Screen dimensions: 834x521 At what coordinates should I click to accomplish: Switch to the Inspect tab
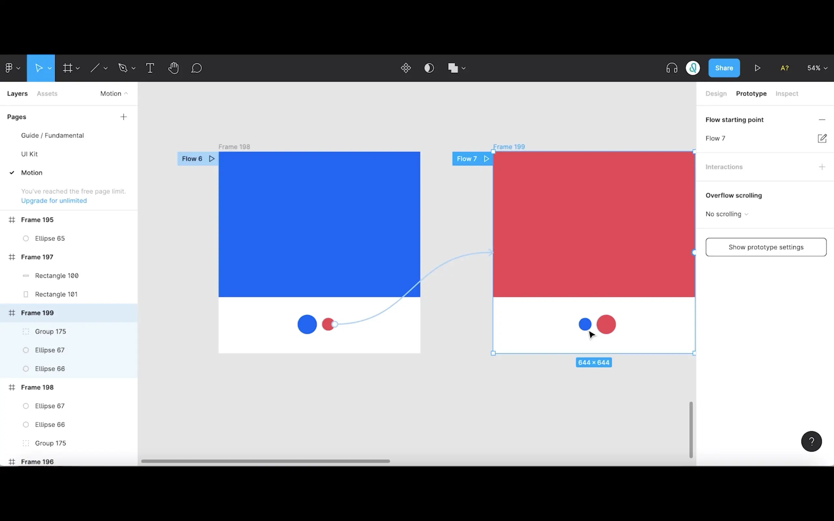(x=786, y=93)
